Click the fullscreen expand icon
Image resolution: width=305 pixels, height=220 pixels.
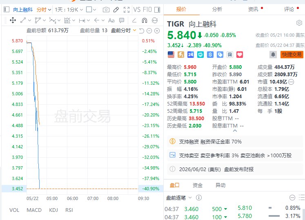pyautogui.click(x=127, y=9)
